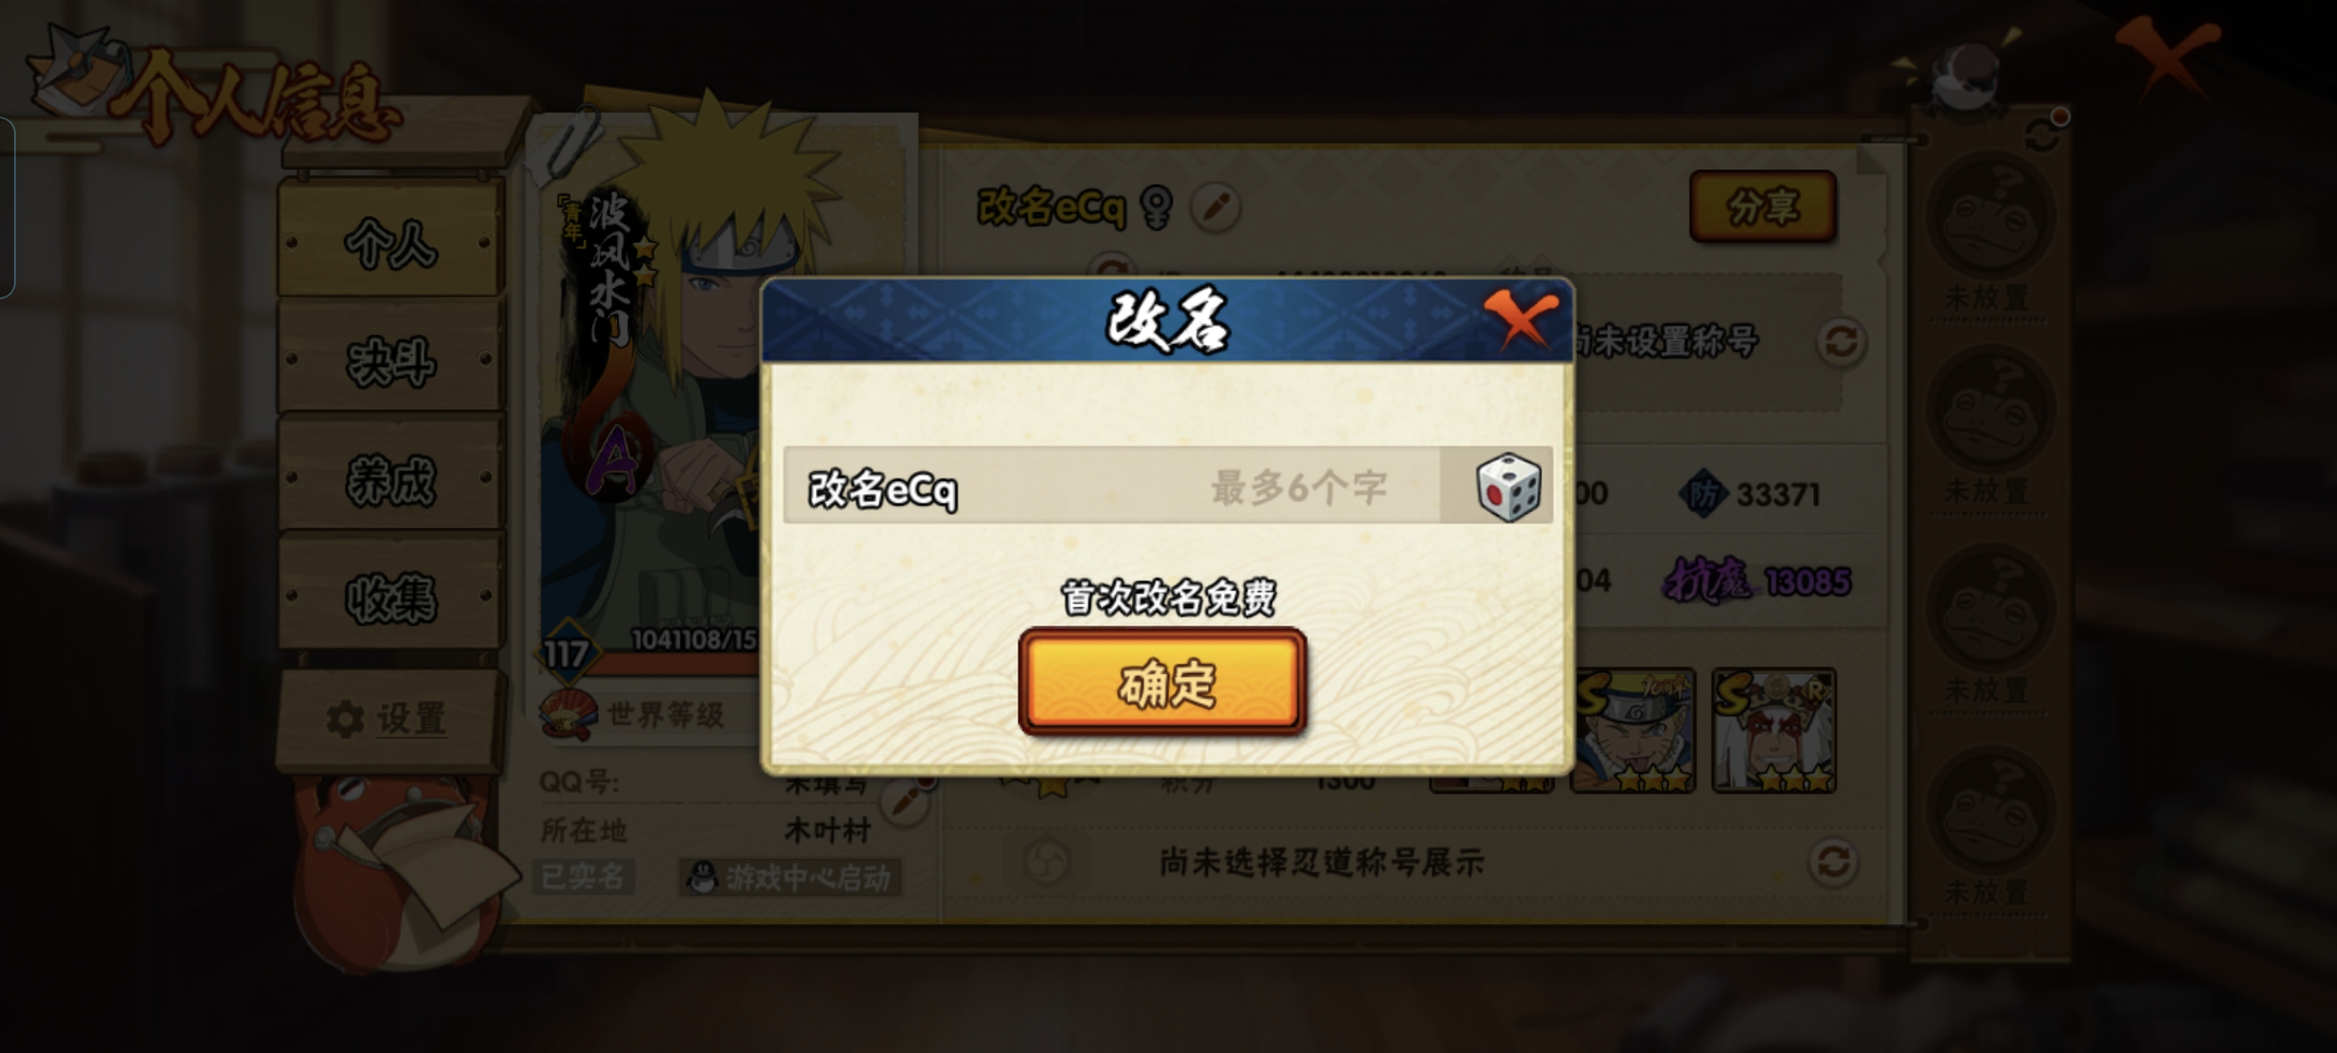Select the first empty 未放置 frog slot
This screenshot has height=1053, width=2337.
(x=1990, y=233)
